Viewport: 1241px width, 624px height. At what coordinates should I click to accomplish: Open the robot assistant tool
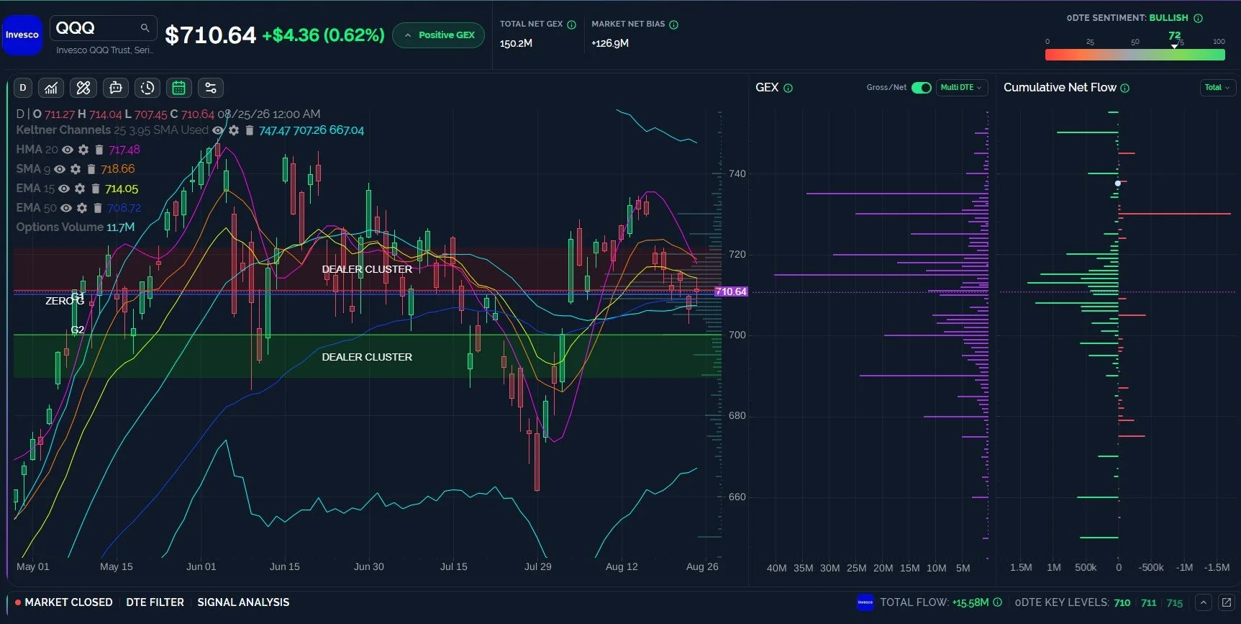pos(115,88)
